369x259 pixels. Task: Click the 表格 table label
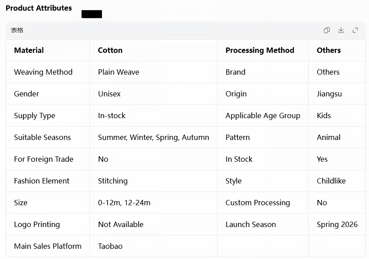click(x=17, y=30)
